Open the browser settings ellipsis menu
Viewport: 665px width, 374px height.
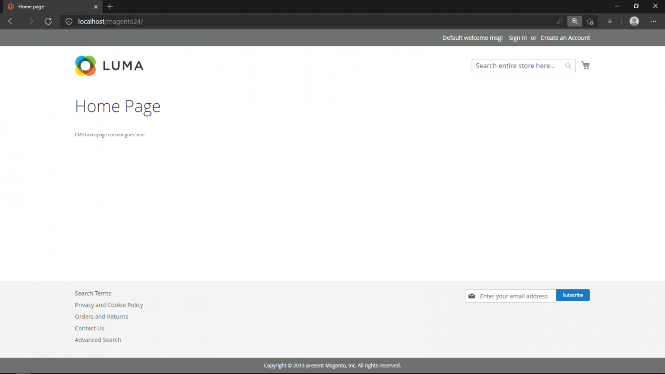(x=653, y=21)
